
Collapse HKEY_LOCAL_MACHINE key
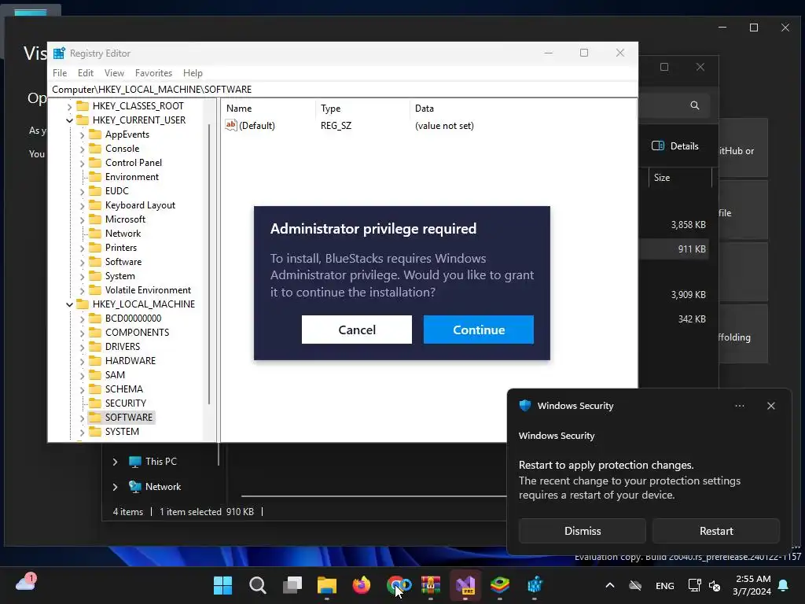69,304
